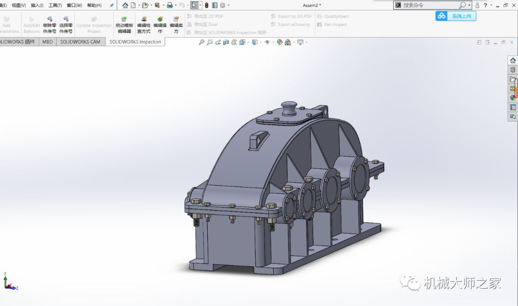The height and width of the screenshot is (306, 518).
Task: Click the Rebuild traffic light icon
Action: pyautogui.click(x=206, y=5)
